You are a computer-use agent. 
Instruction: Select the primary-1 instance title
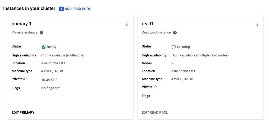coord(21,24)
